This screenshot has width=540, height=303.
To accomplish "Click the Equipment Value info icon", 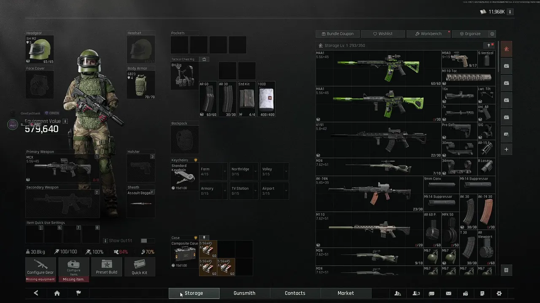I will point(65,121).
